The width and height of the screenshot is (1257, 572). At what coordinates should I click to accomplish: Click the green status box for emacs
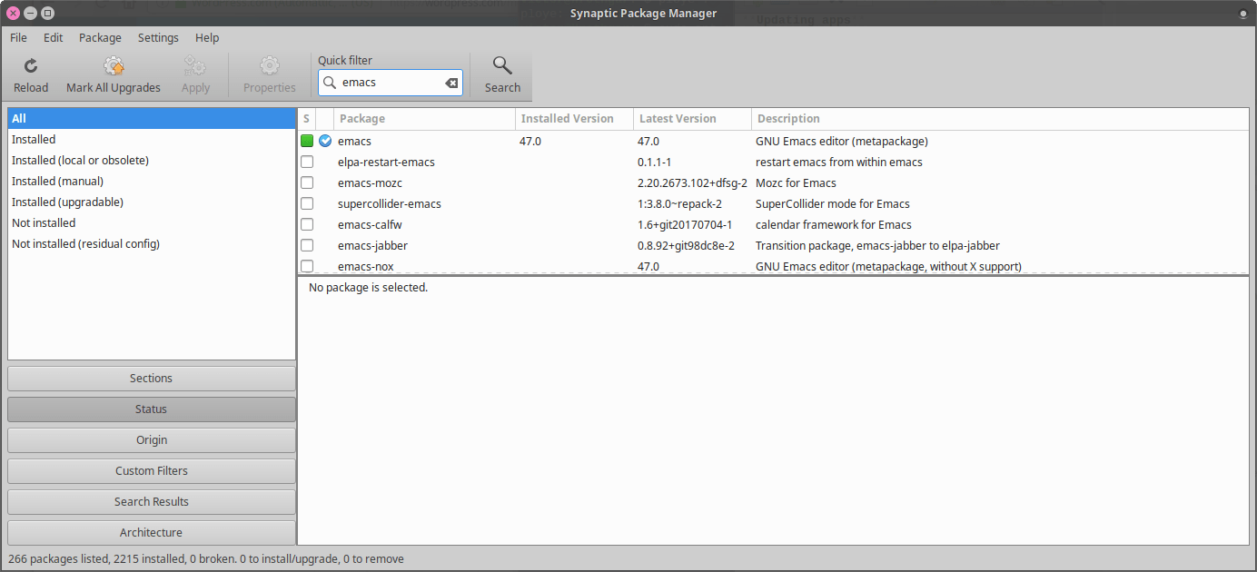(307, 141)
